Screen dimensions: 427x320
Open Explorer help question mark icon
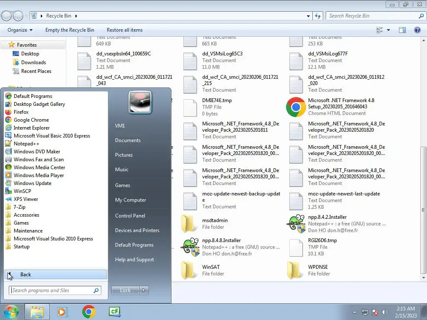pos(417,30)
